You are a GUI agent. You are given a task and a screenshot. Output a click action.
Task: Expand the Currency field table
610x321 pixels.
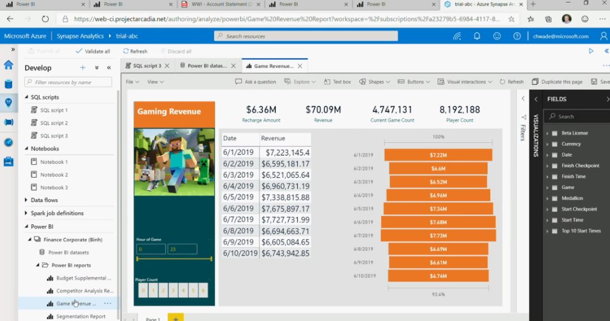tap(547, 144)
